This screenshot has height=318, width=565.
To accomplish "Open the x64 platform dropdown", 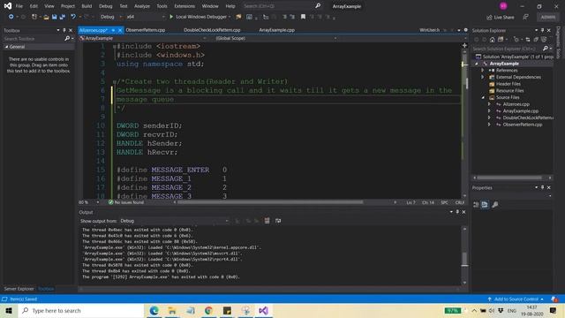I will (146, 17).
